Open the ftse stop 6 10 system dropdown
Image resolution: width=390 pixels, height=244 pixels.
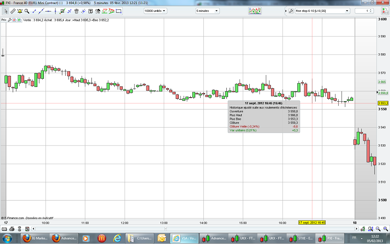(322, 11)
